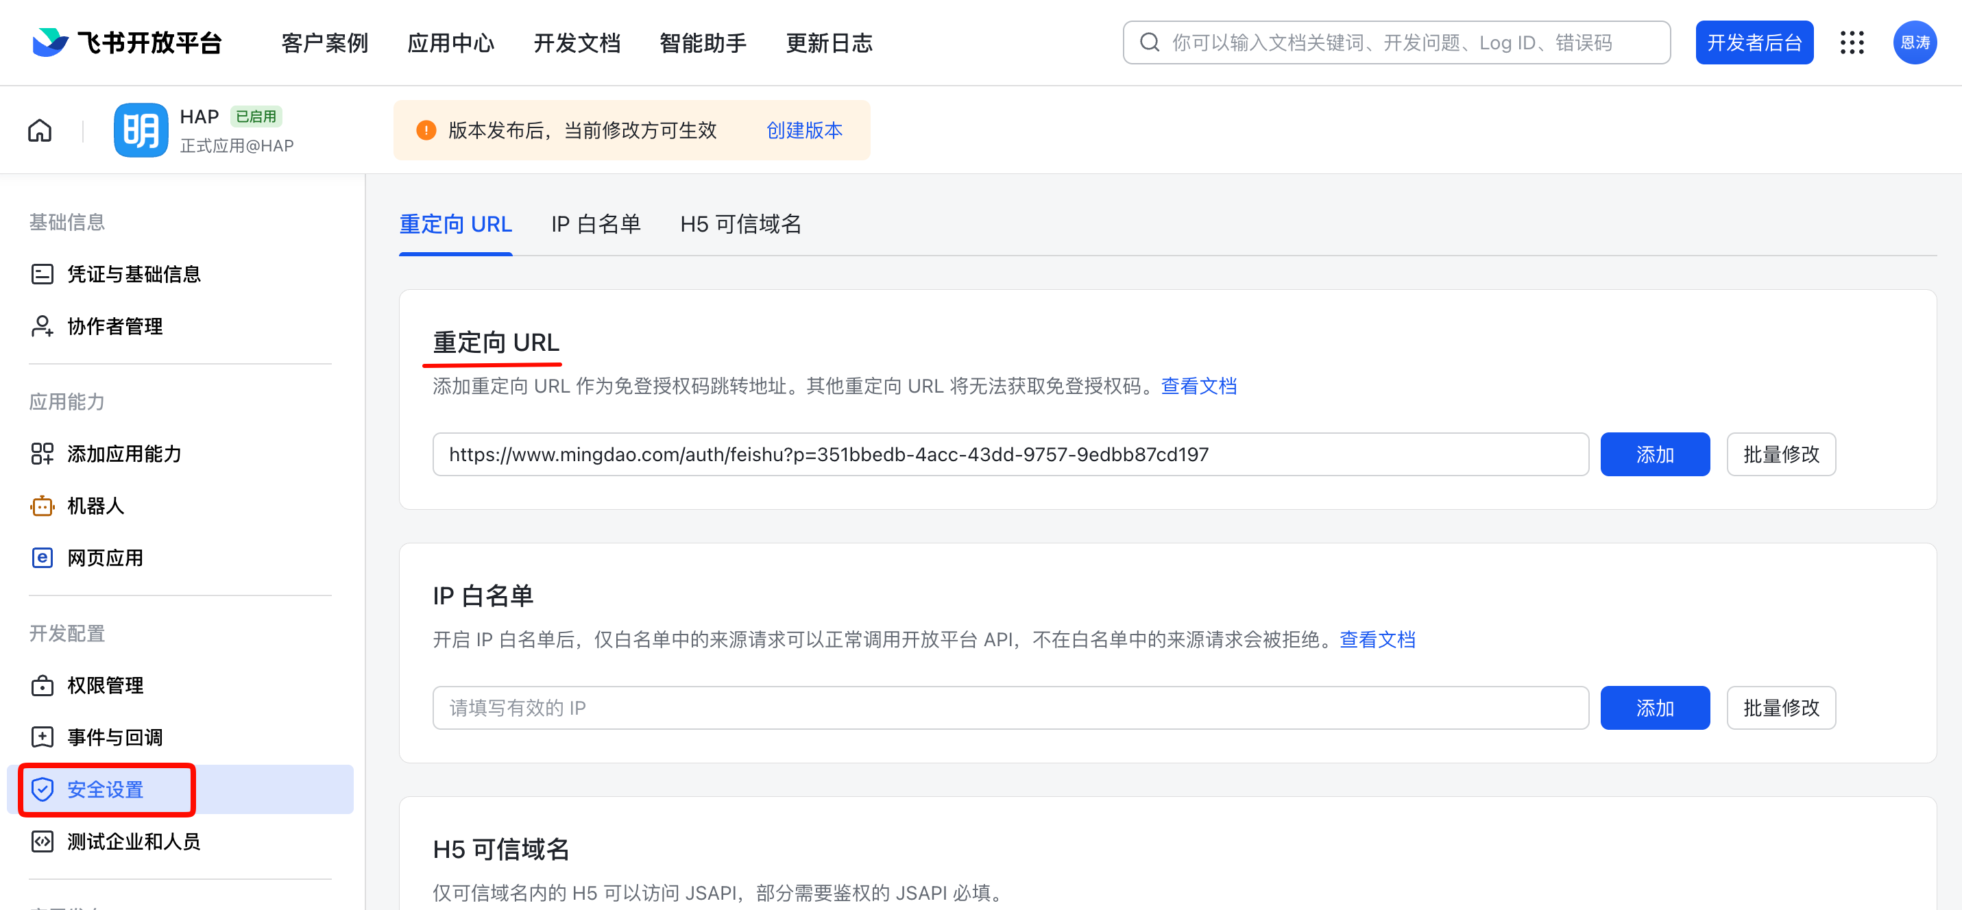Screen dimensions: 1962x910
Task: Open 开发文档 in top navigation
Action: (577, 42)
